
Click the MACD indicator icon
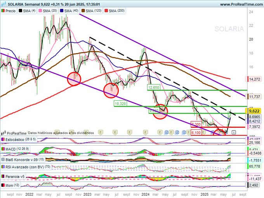[3, 149]
